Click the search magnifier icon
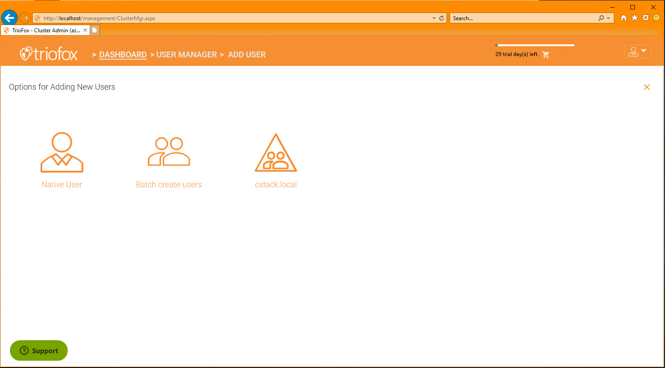665x368 pixels. (601, 18)
